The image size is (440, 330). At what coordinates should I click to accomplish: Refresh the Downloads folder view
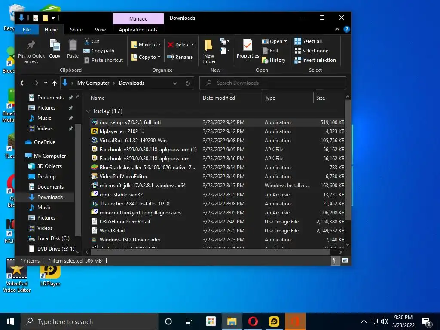188,83
